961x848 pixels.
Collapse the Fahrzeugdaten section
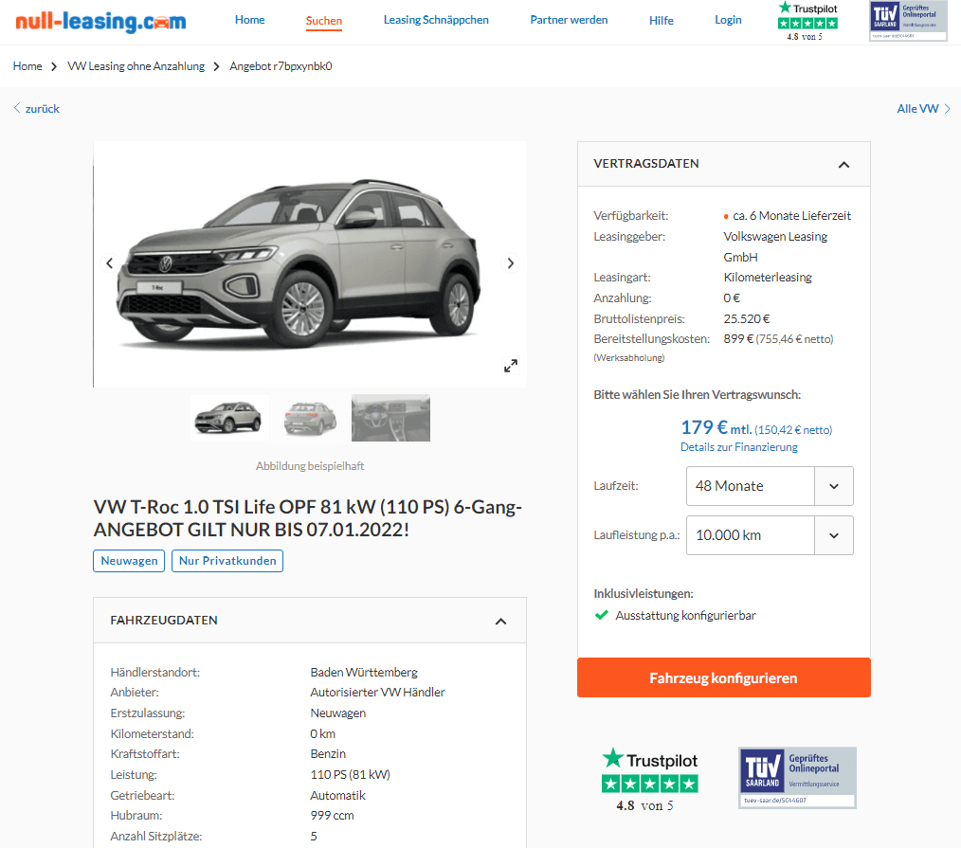point(500,622)
